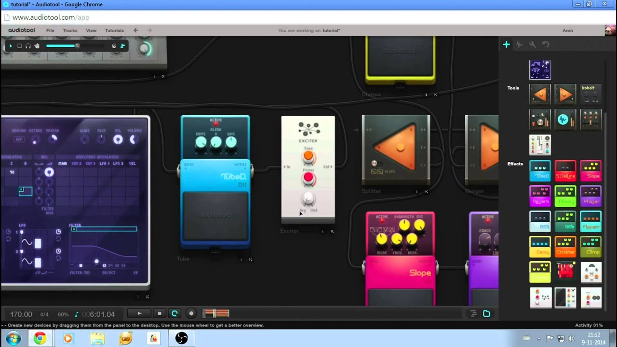Select the hand pan tool
Viewport: 617px width, 347px height.
pyautogui.click(x=37, y=46)
